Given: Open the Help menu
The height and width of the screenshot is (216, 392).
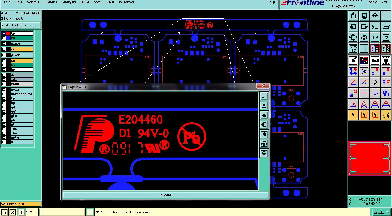Looking at the screenshot, I should point(271,2).
